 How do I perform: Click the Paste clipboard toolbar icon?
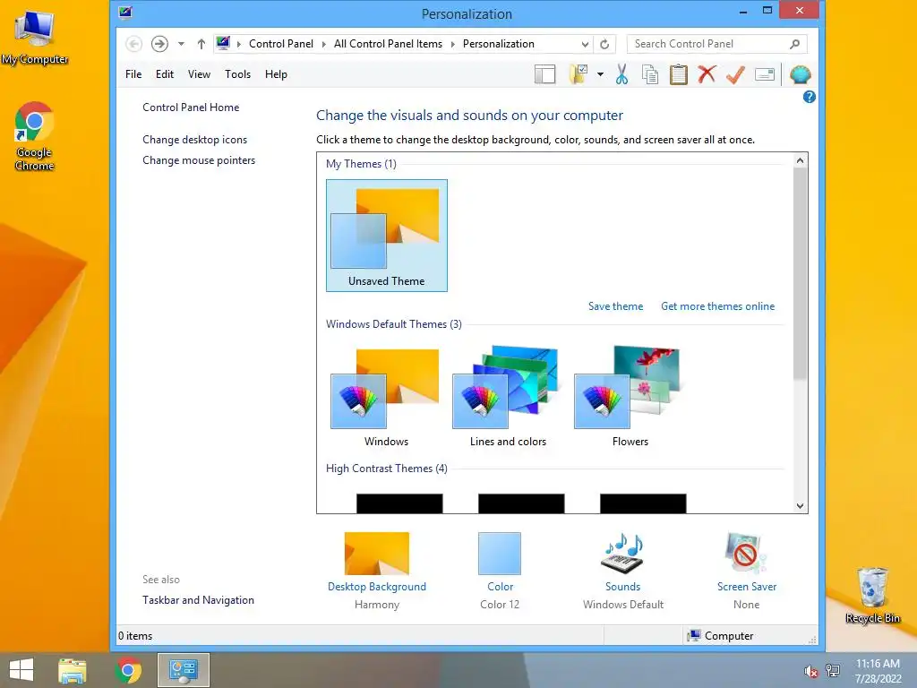pos(679,74)
